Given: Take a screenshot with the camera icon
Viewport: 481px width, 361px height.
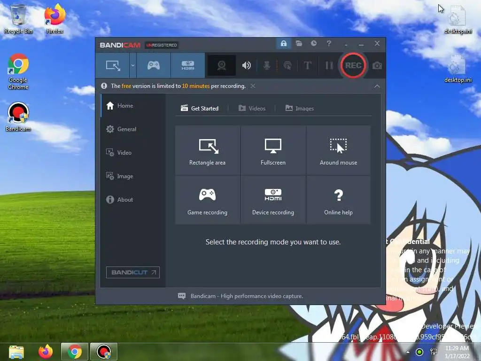Looking at the screenshot, I should 377,66.
